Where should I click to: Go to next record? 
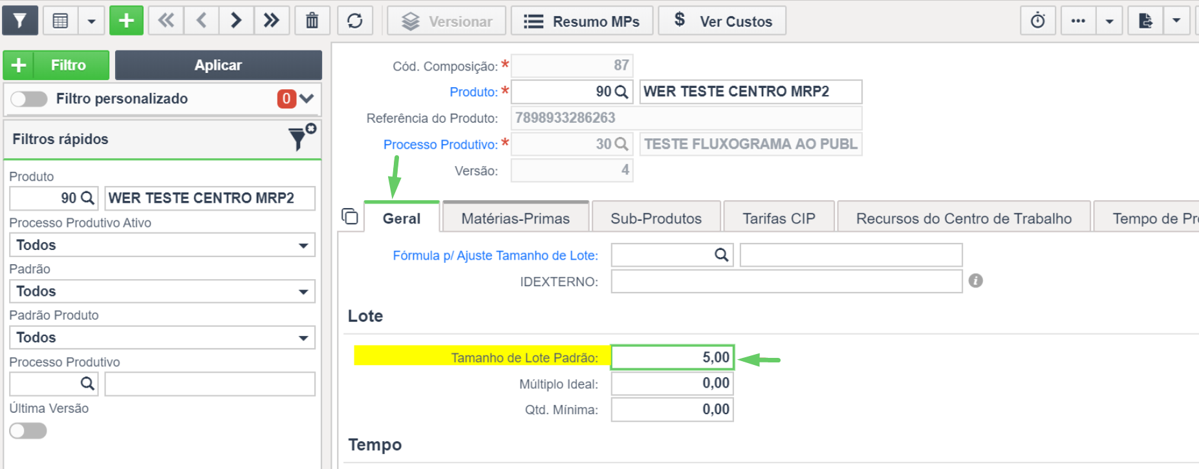pyautogui.click(x=236, y=21)
